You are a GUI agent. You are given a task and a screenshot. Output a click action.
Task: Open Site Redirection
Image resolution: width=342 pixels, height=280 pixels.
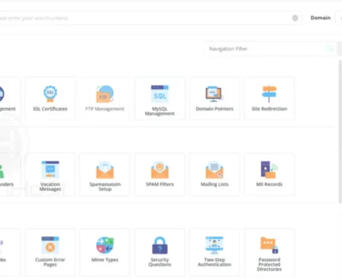pos(269,99)
